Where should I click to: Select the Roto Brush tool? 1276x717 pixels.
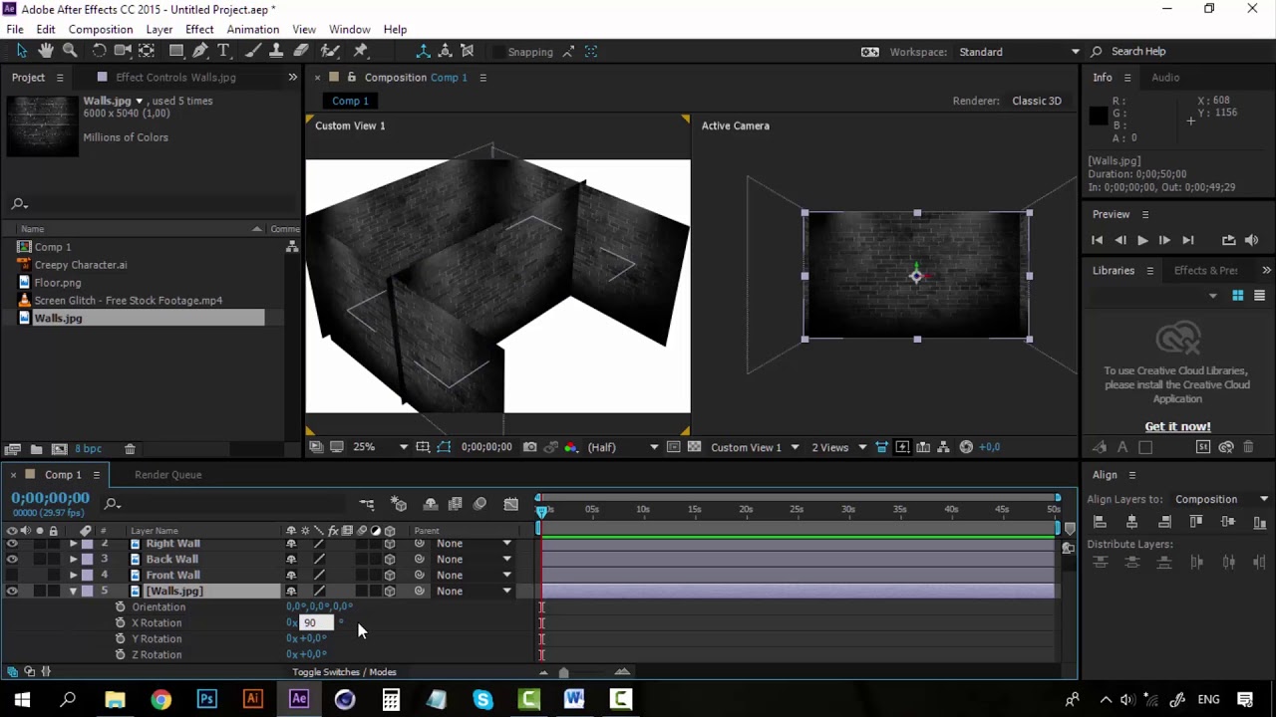click(x=332, y=51)
